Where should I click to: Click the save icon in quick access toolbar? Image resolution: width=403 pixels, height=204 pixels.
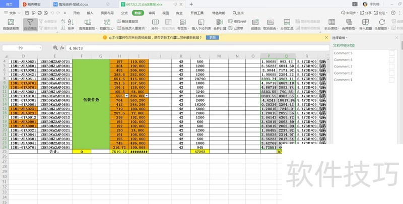click(27, 13)
